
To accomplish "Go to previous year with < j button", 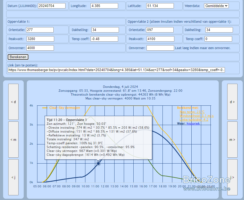I will (x=13, y=177).
